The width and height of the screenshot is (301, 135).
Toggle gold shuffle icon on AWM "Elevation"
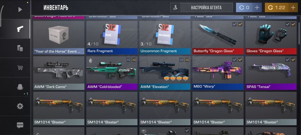(x=187, y=60)
